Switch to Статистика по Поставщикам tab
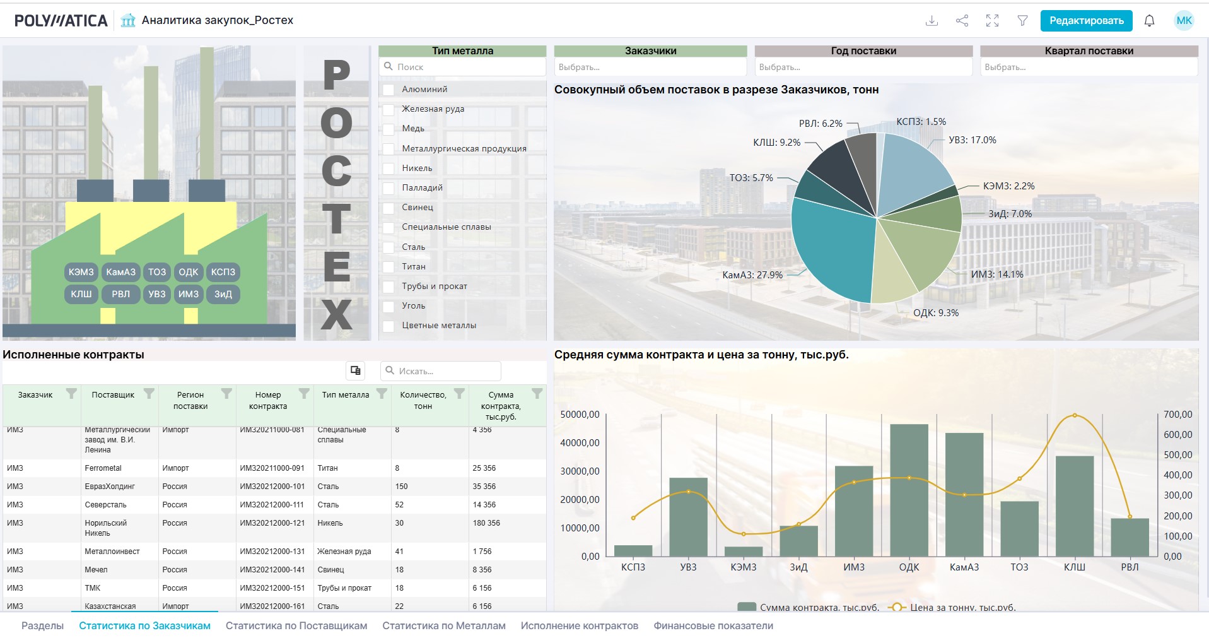This screenshot has width=1209, height=638. coord(296,625)
